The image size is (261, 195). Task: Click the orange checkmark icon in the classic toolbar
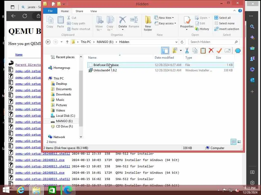click(x=219, y=51)
